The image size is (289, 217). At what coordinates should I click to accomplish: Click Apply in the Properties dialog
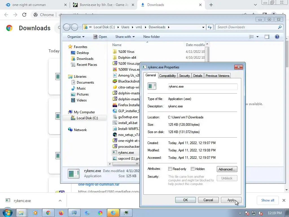[x=231, y=200]
